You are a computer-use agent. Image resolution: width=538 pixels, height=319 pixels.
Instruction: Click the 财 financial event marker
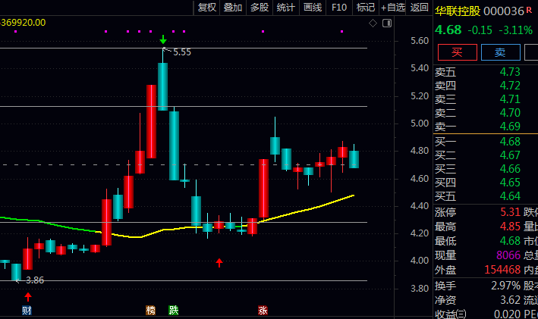[27, 311]
